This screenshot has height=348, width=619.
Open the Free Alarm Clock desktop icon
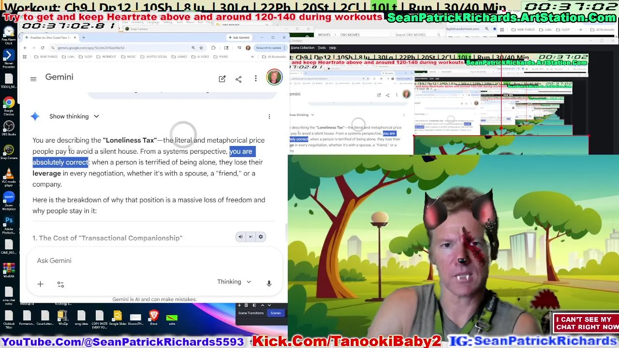[9, 36]
